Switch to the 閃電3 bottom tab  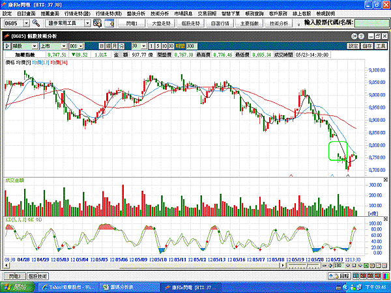click(15, 276)
